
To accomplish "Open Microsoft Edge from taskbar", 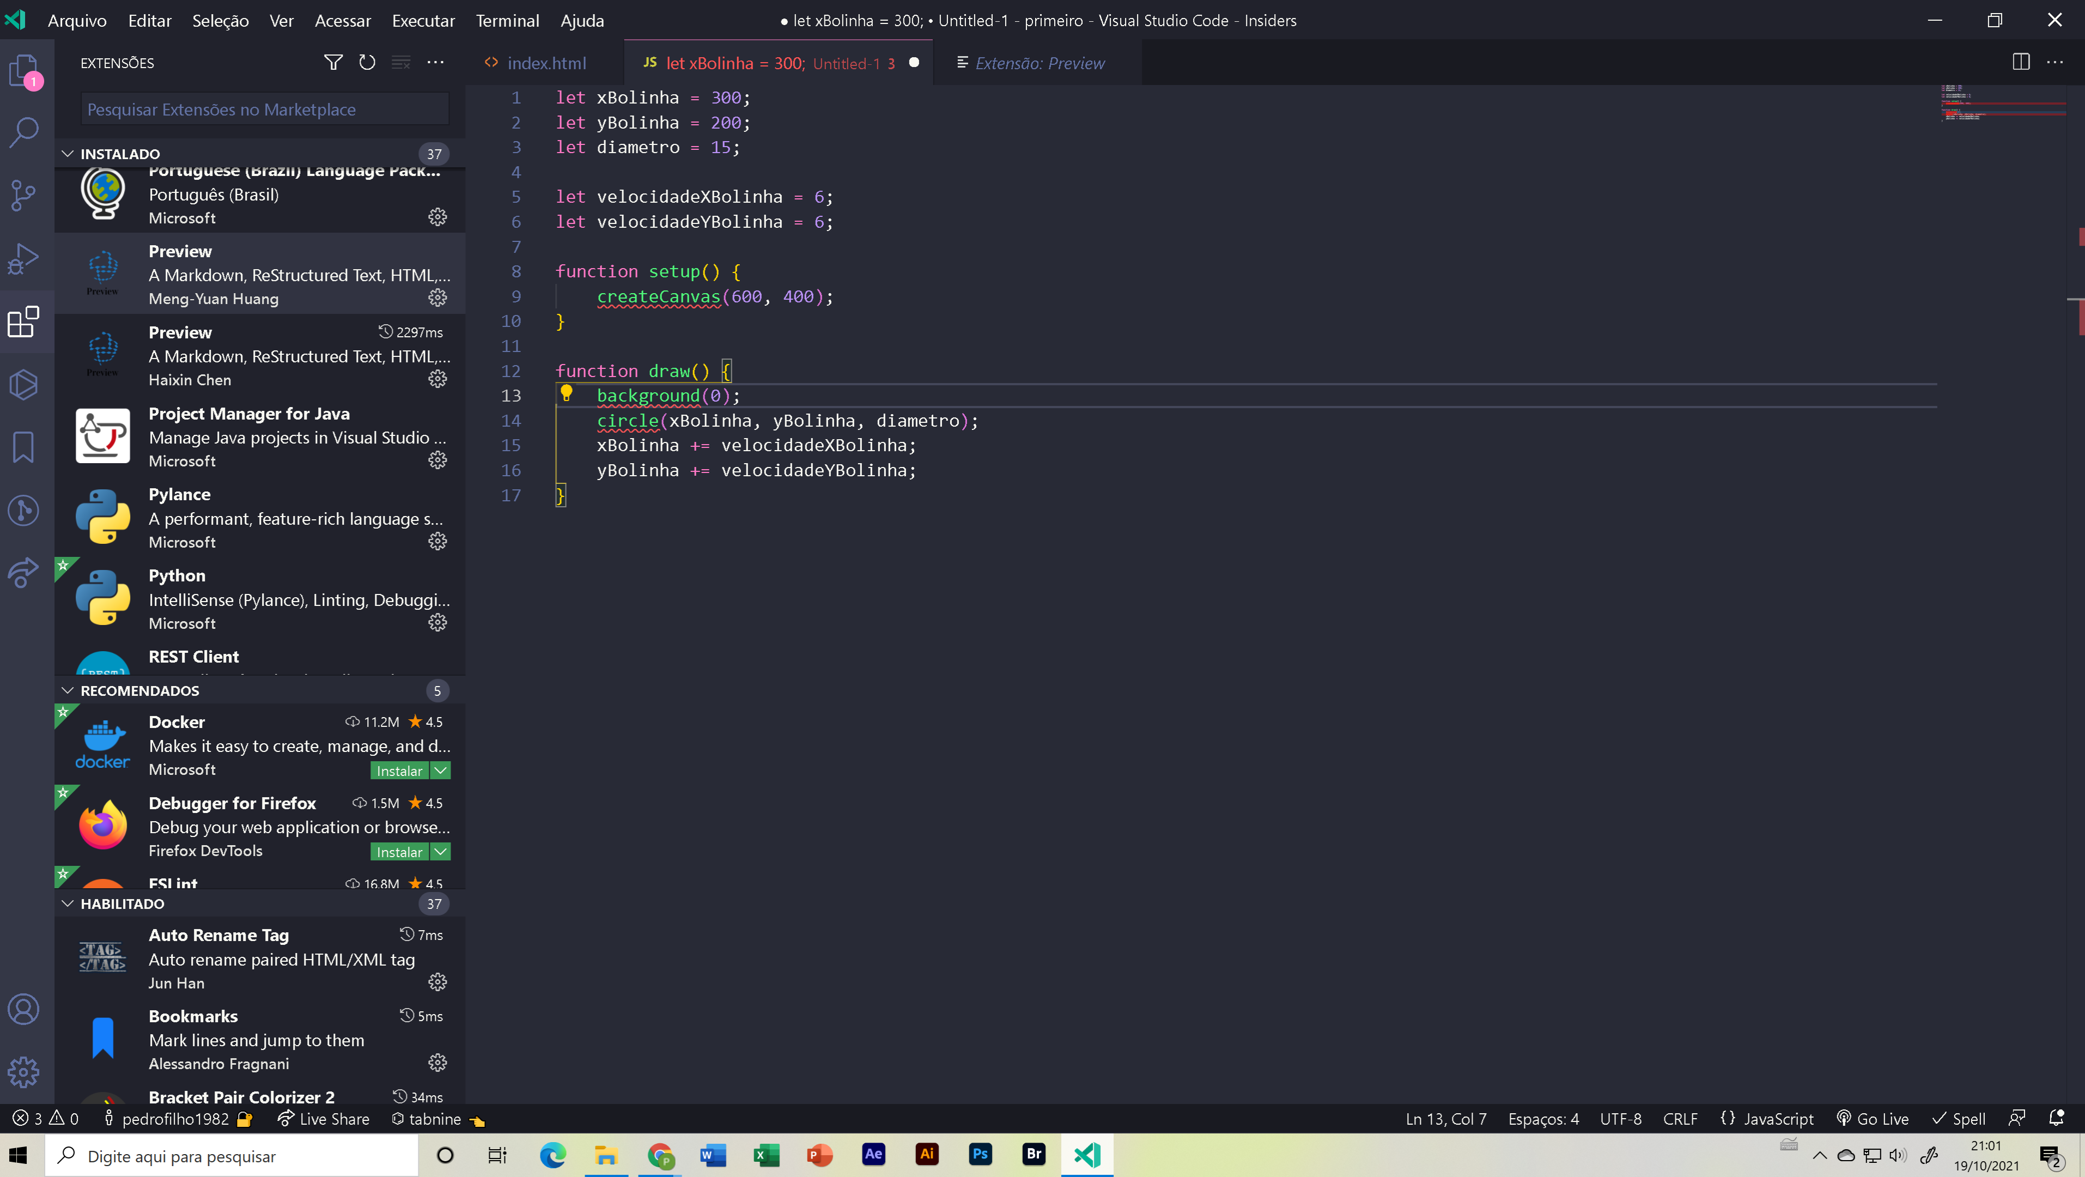I will [553, 1155].
